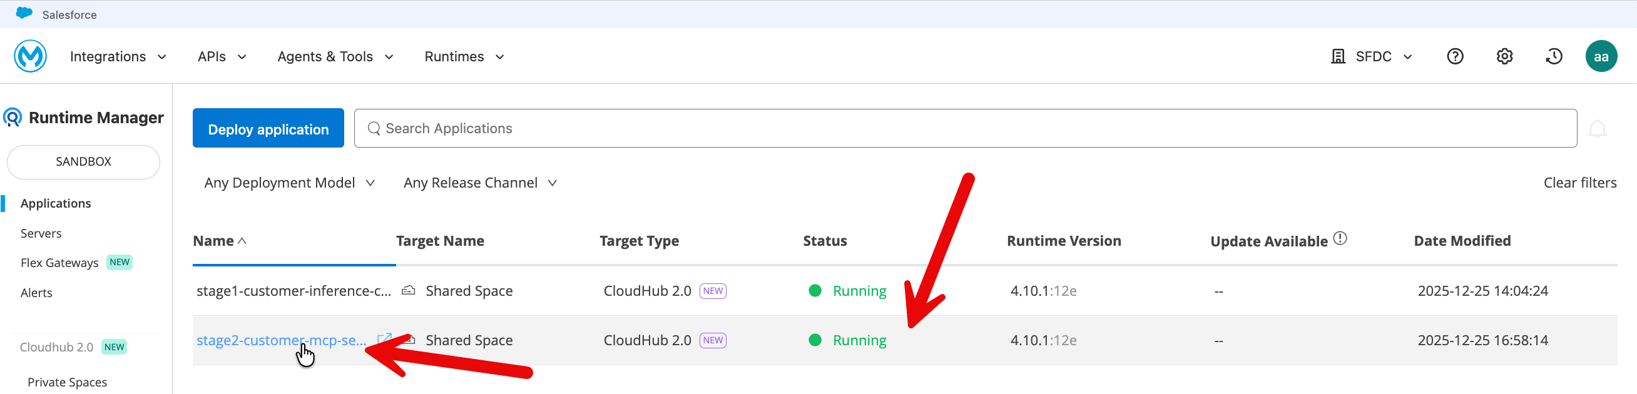
Task: Open Cloudhub 2.0 sidebar section
Action: coord(56,347)
